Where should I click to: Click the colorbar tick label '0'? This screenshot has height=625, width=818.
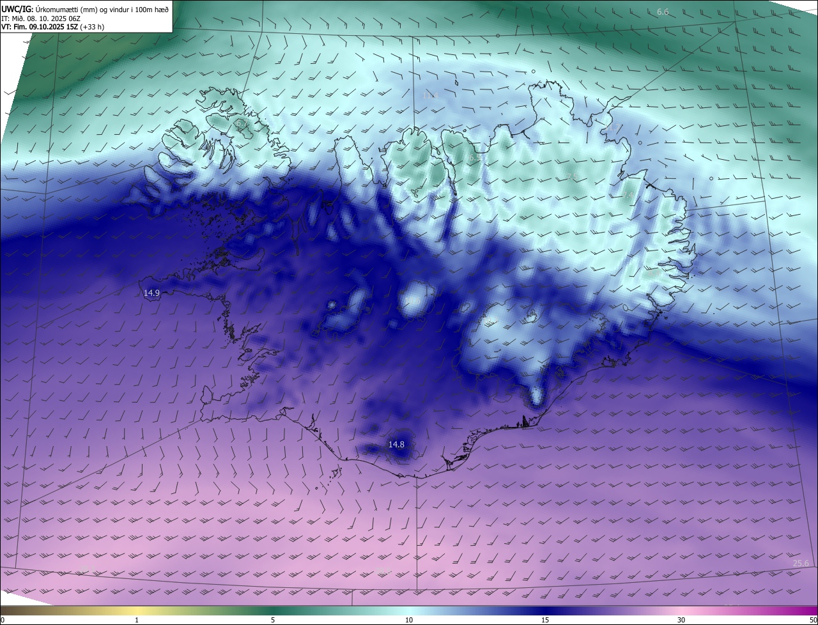3,620
